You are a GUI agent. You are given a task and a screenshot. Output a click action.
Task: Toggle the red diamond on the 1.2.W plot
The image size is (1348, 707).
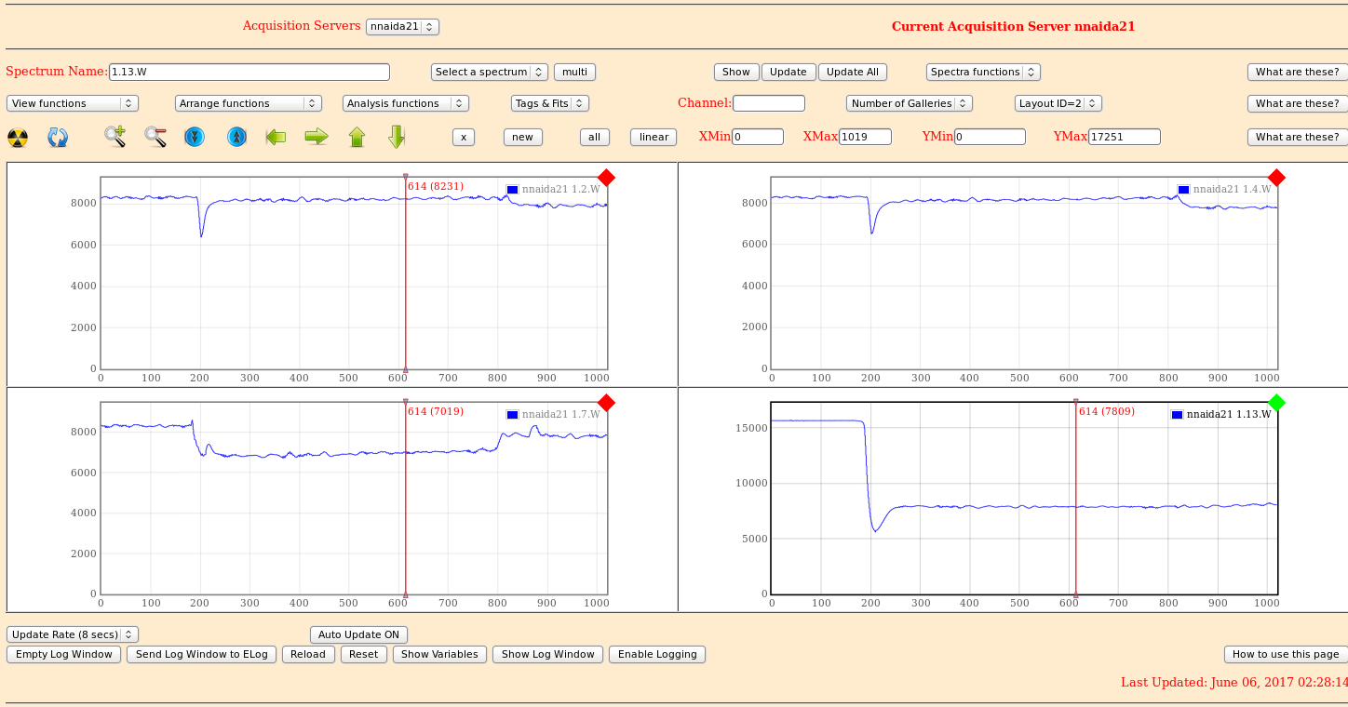click(x=606, y=178)
